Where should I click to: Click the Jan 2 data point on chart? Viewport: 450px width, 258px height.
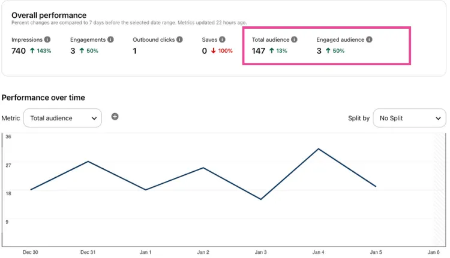pyautogui.click(x=203, y=168)
